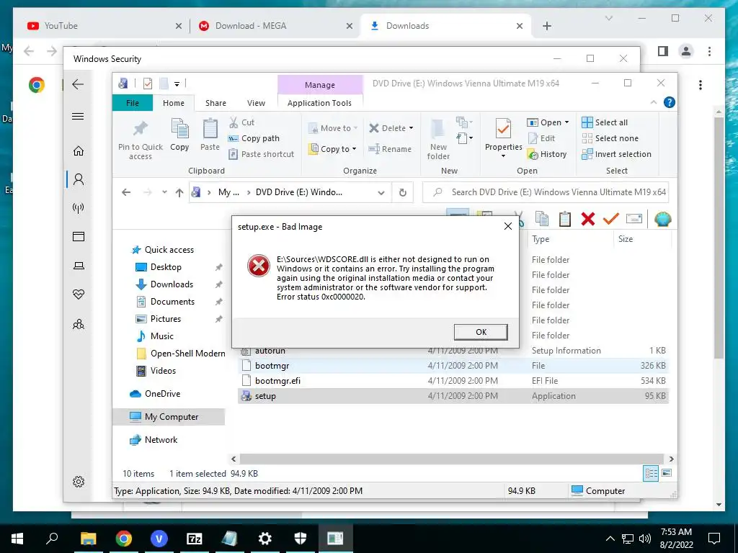Screen dimensions: 738x553
Task: Collapse the Explorer ribbon
Action: pos(653,102)
